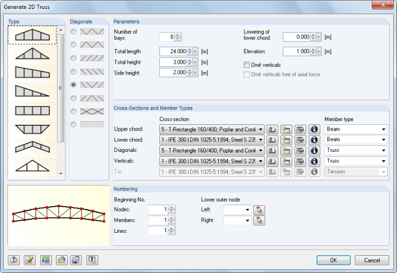The width and height of the screenshot is (397, 273).
Task: Enable the Omit verticals checkbox
Action: pos(247,65)
